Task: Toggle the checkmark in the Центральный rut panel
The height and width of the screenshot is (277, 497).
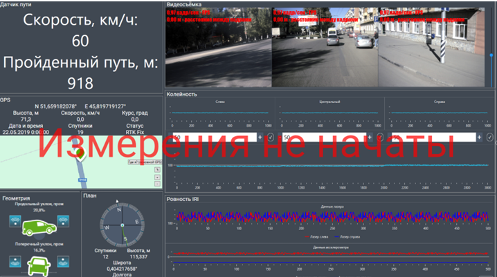Action: click(380, 137)
